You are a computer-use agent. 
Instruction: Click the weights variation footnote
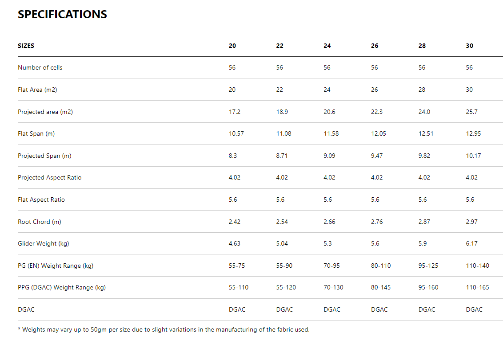164,329
